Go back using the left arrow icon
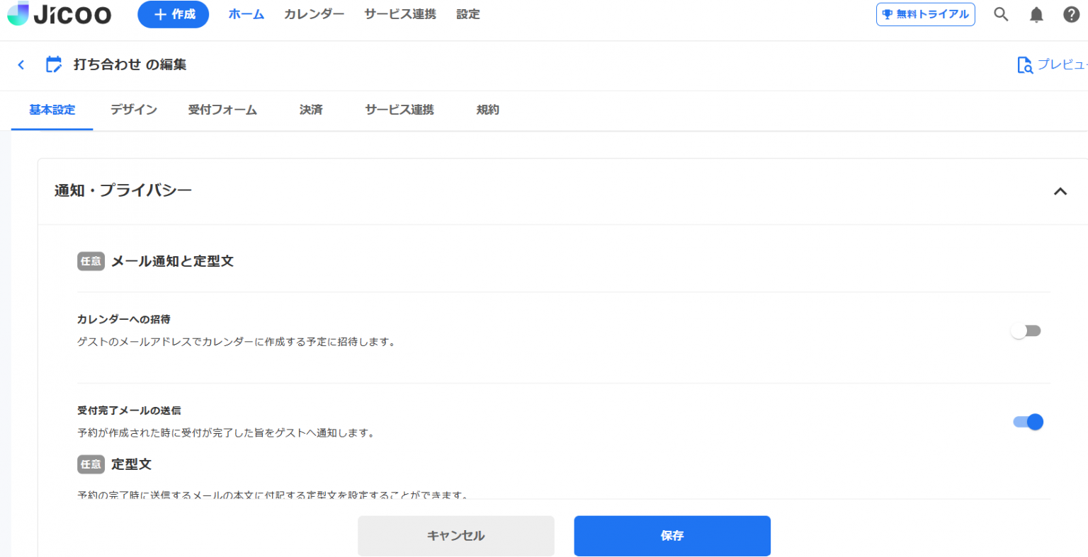The height and width of the screenshot is (557, 1088). (21, 64)
